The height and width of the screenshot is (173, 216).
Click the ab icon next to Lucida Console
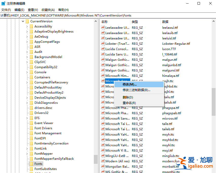(x=102, y=49)
